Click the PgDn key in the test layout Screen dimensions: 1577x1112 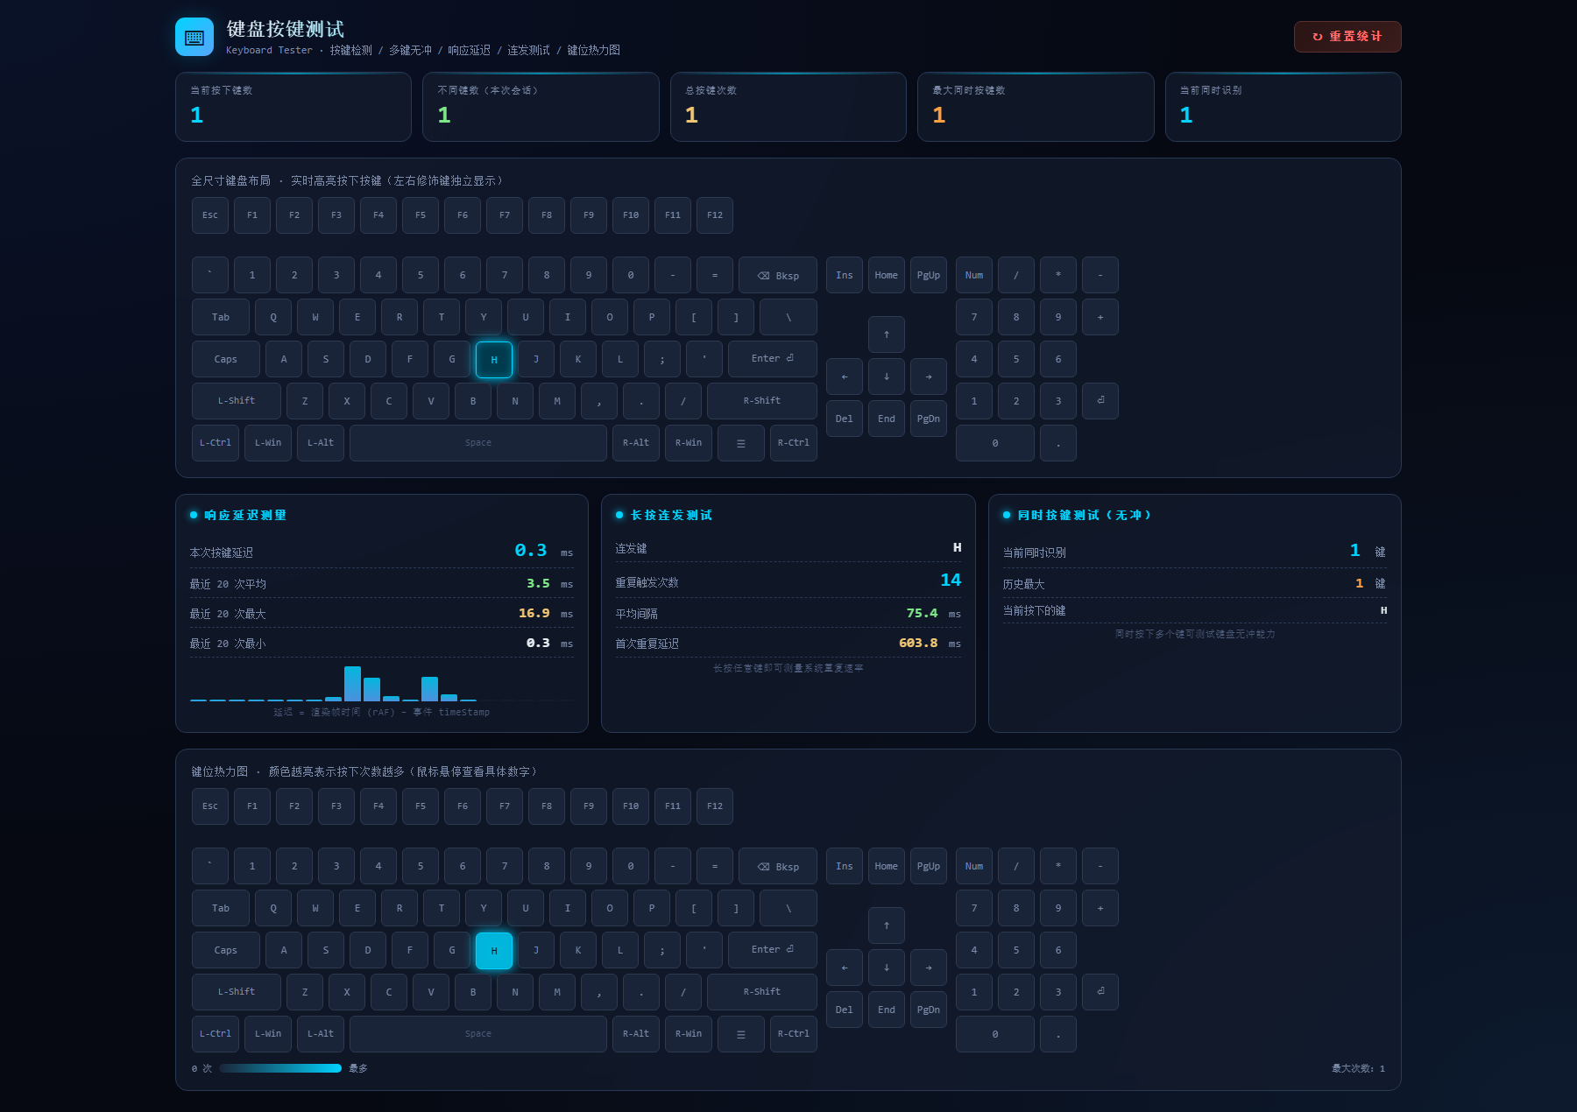(x=929, y=419)
